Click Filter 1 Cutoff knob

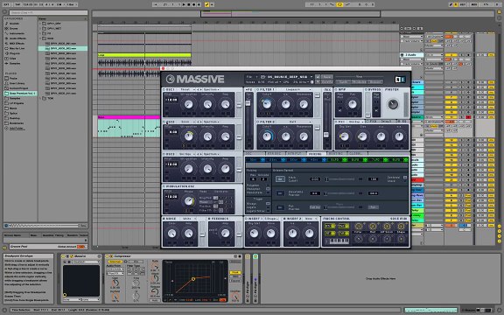267,104
